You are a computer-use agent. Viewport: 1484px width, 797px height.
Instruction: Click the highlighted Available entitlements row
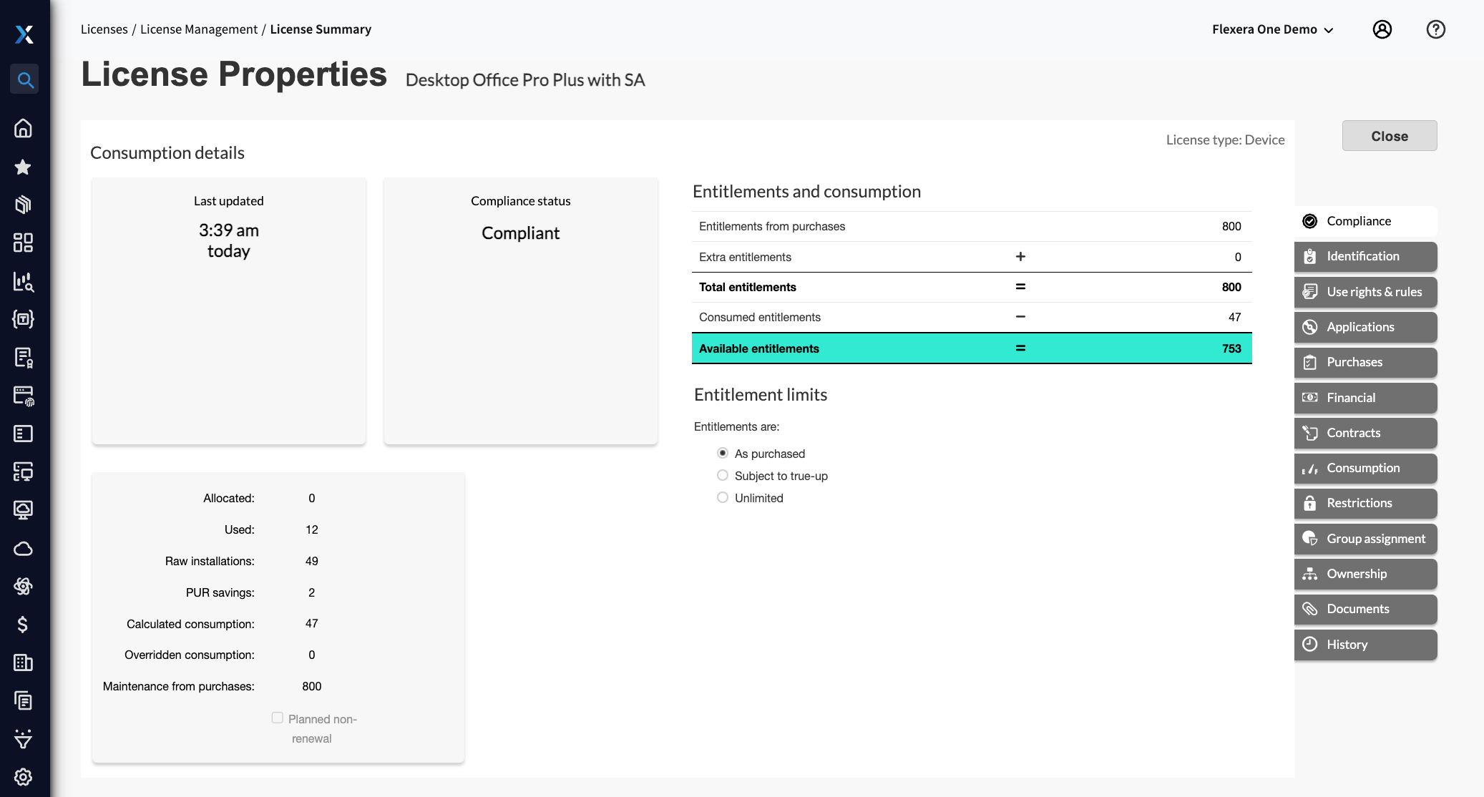pyautogui.click(x=971, y=348)
